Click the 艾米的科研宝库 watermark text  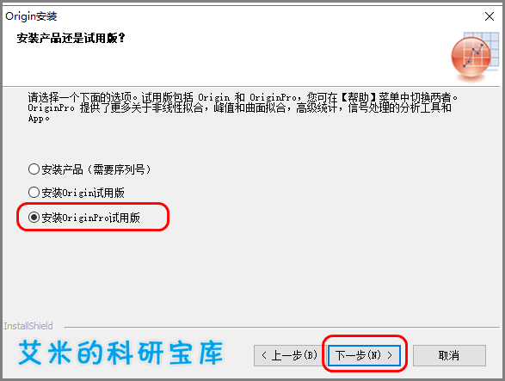120,353
